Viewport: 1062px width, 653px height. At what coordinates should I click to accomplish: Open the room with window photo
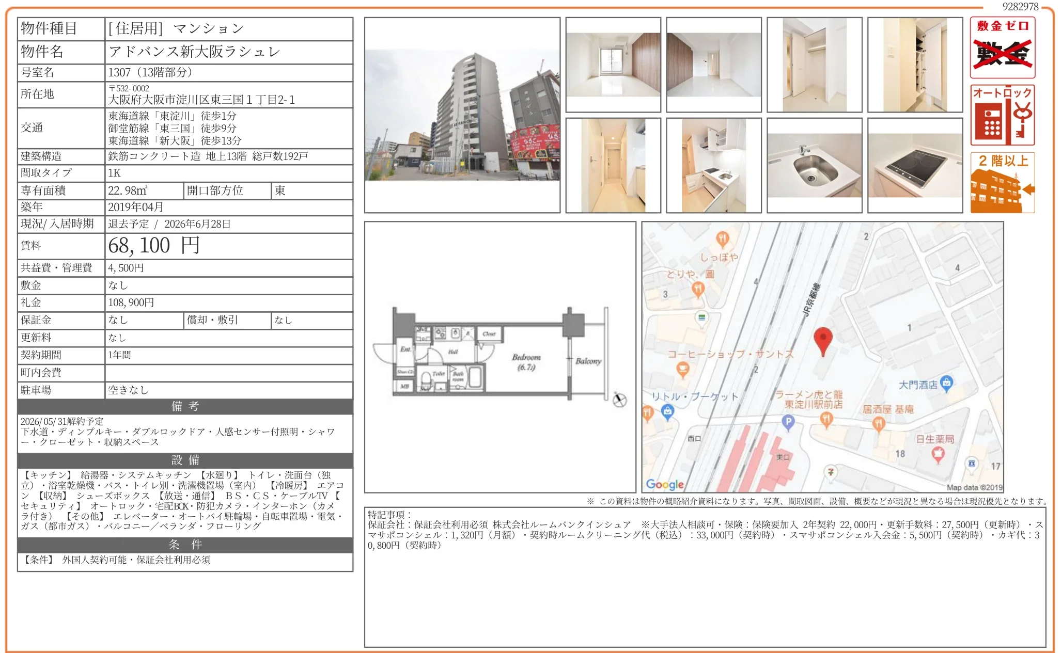[x=613, y=65]
